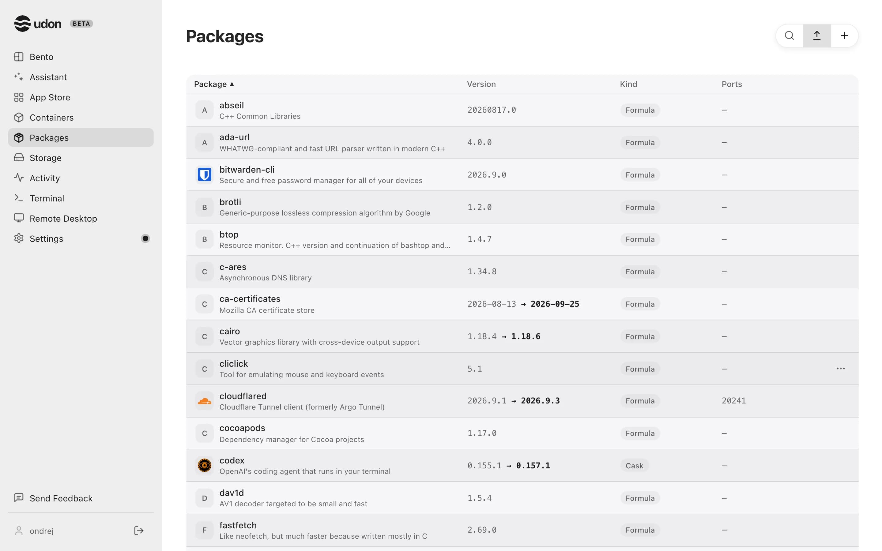Select the ada-url package name
Viewport: 882px width, 551px height.
coord(234,137)
